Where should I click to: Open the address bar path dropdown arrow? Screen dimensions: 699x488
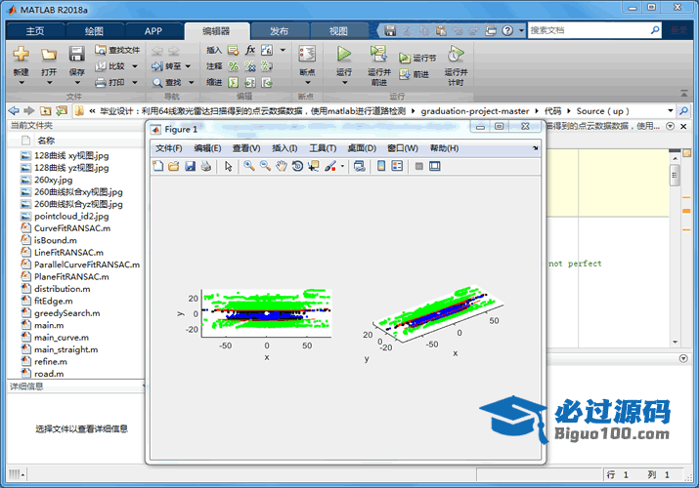[x=670, y=110]
